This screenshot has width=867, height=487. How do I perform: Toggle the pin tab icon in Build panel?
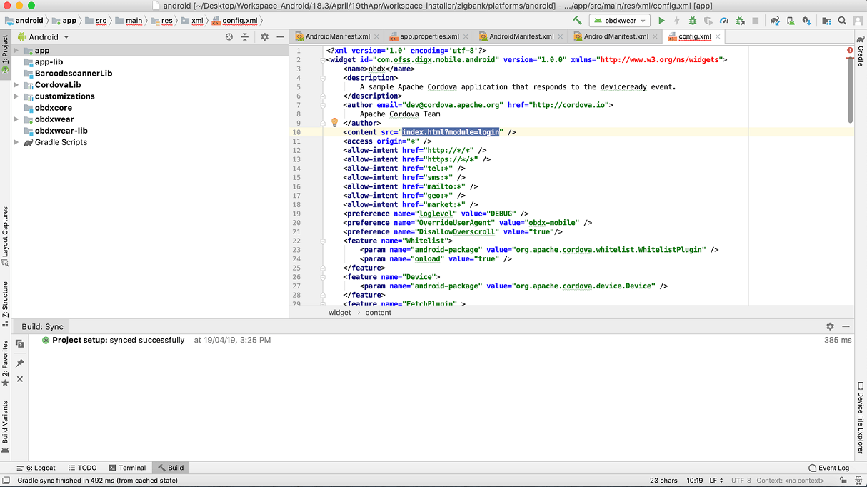coord(20,363)
